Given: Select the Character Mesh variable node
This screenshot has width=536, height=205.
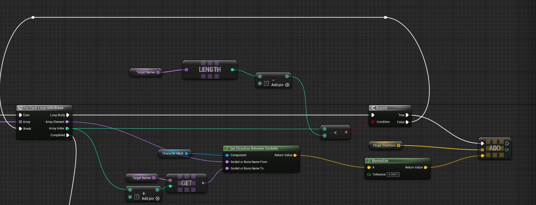Looking at the screenshot, I should click(x=175, y=153).
